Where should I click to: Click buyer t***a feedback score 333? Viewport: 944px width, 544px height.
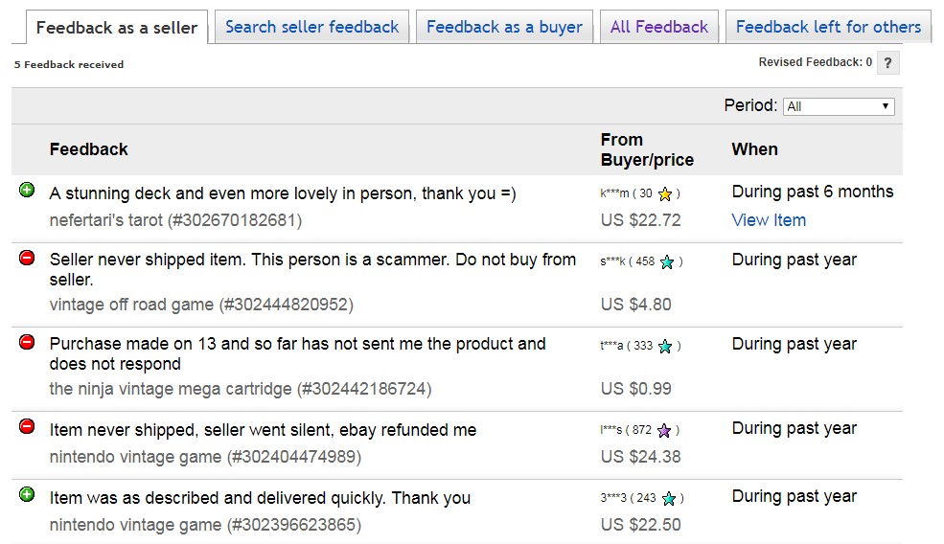(x=643, y=346)
